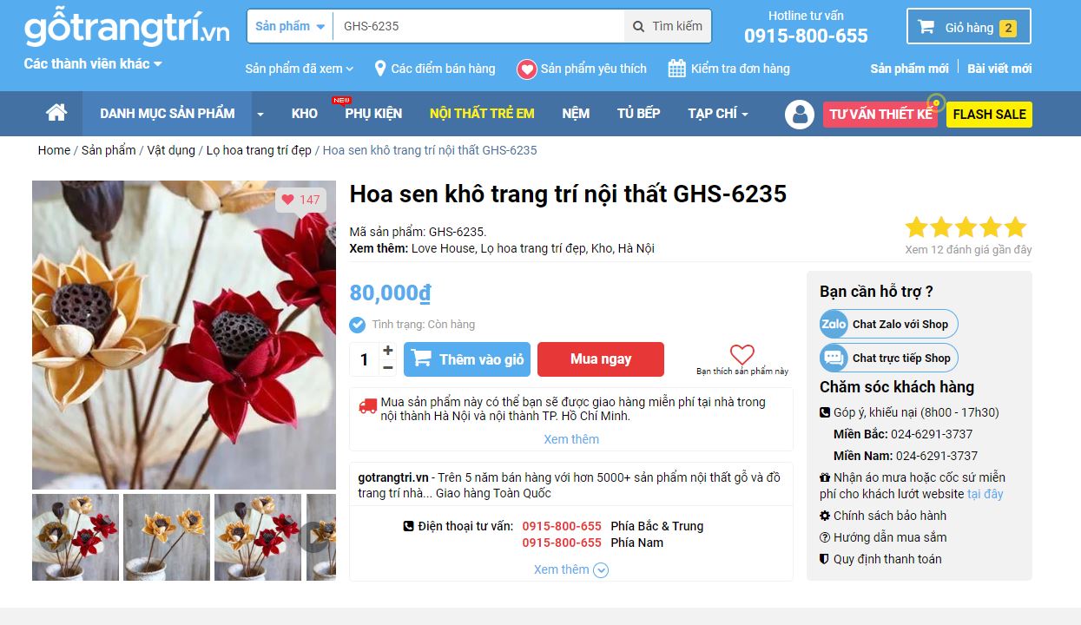This screenshot has height=625, width=1081.
Task: Open Các điểm bán hàng location pin
Action: pyautogui.click(x=379, y=69)
